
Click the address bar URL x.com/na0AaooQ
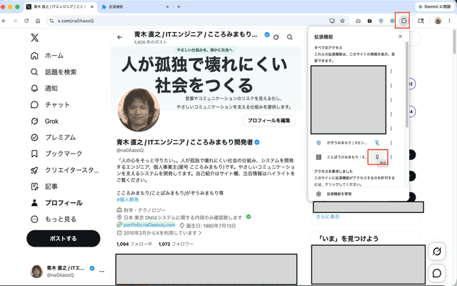tap(76, 21)
